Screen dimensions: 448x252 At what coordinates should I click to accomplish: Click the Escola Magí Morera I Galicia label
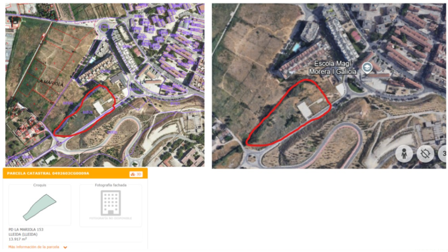tap(332, 68)
